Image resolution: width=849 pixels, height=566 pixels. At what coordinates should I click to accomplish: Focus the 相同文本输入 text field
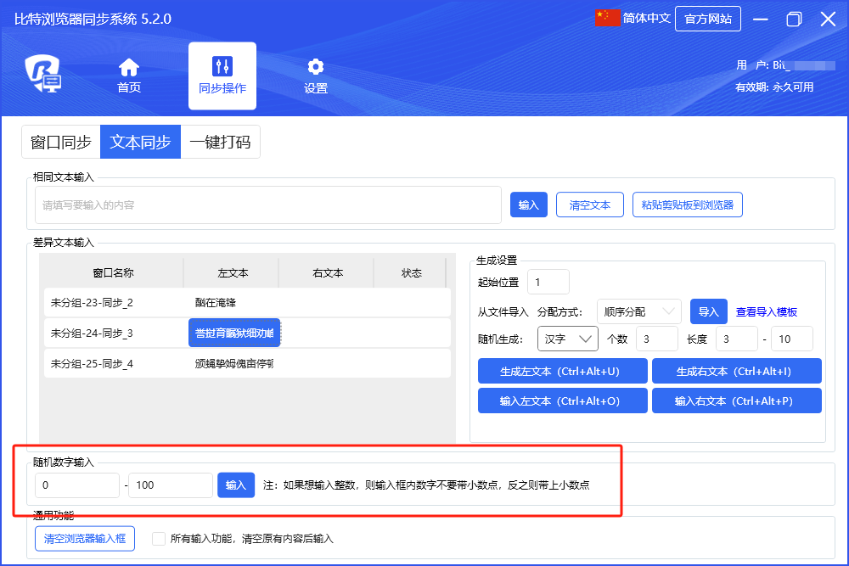pyautogui.click(x=267, y=205)
